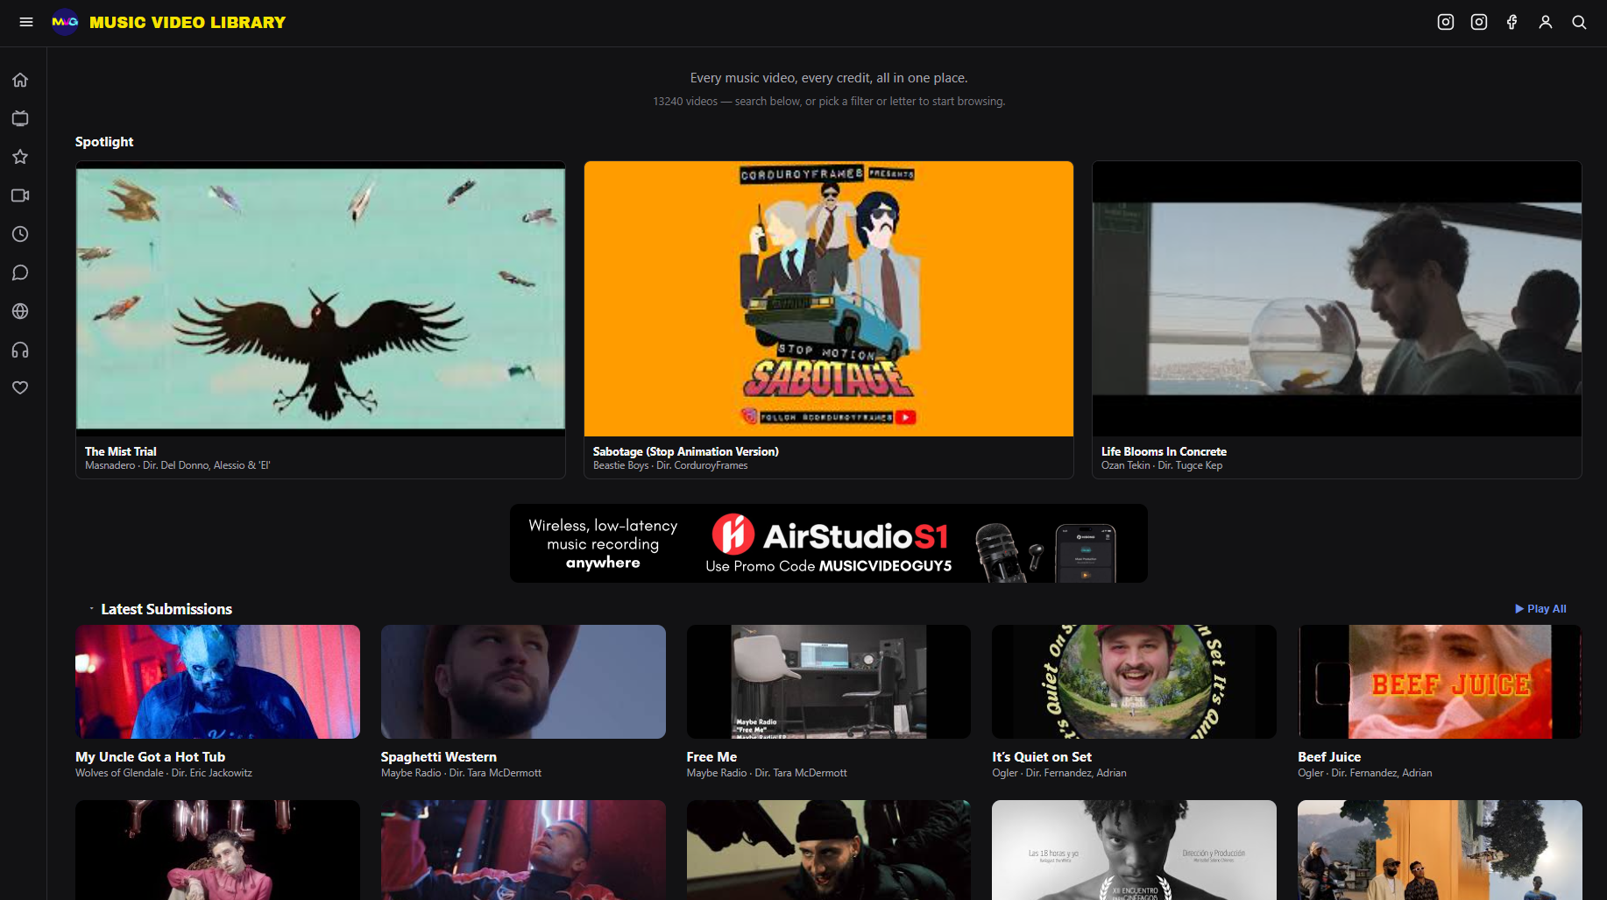The height and width of the screenshot is (900, 1607).
Task: Click 'Masnadero · Dir. Del Donno, Alessio' credit
Action: coord(178,465)
